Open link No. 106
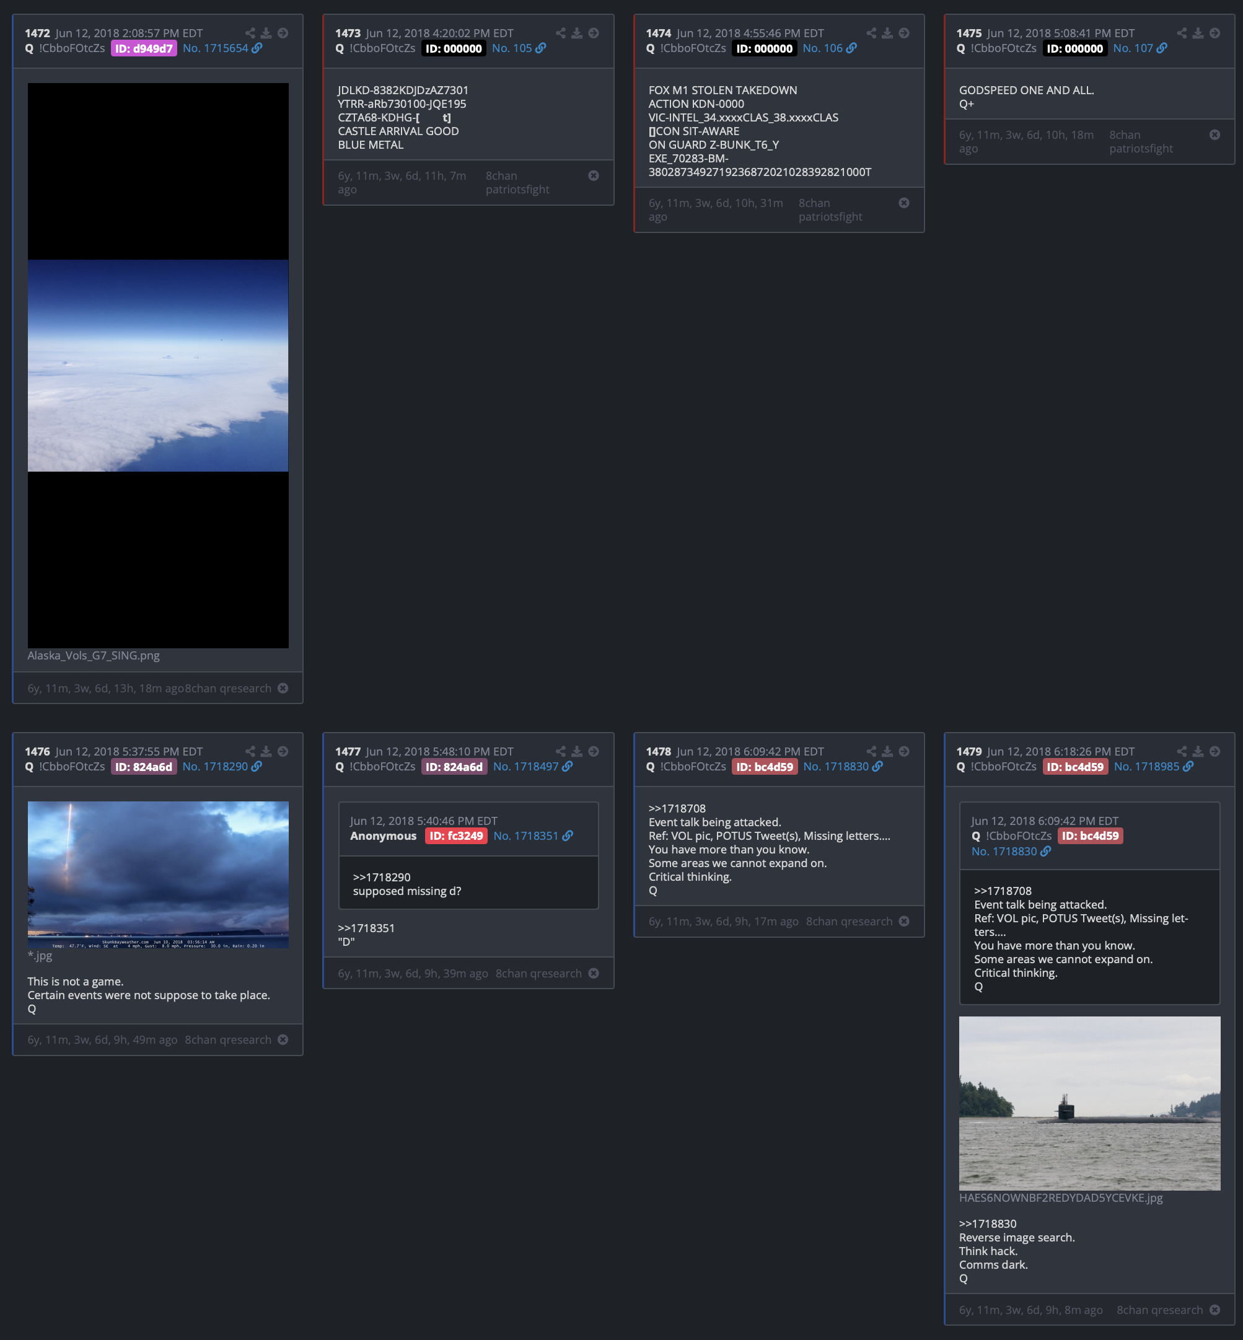This screenshot has height=1340, width=1243. pyautogui.click(x=830, y=48)
